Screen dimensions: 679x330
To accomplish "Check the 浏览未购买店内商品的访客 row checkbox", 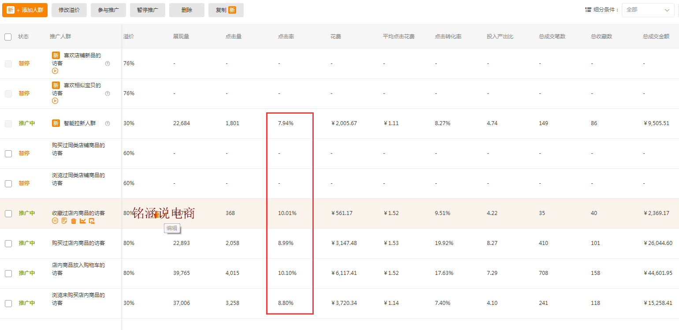I will pyautogui.click(x=8, y=303).
